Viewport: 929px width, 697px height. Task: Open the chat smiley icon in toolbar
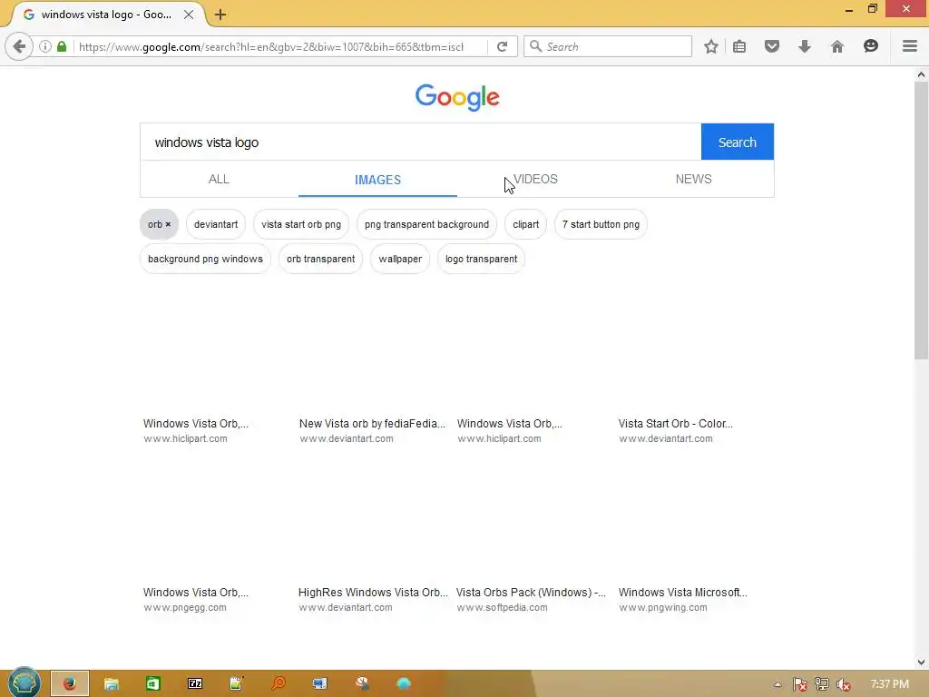pos(870,46)
